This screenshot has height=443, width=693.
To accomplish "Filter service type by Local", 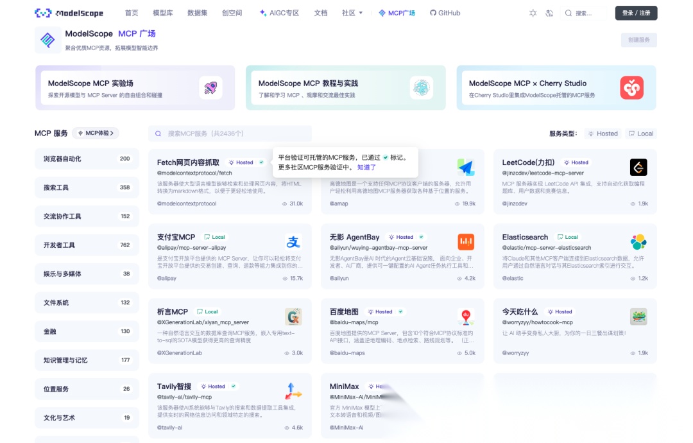I will click(x=641, y=134).
